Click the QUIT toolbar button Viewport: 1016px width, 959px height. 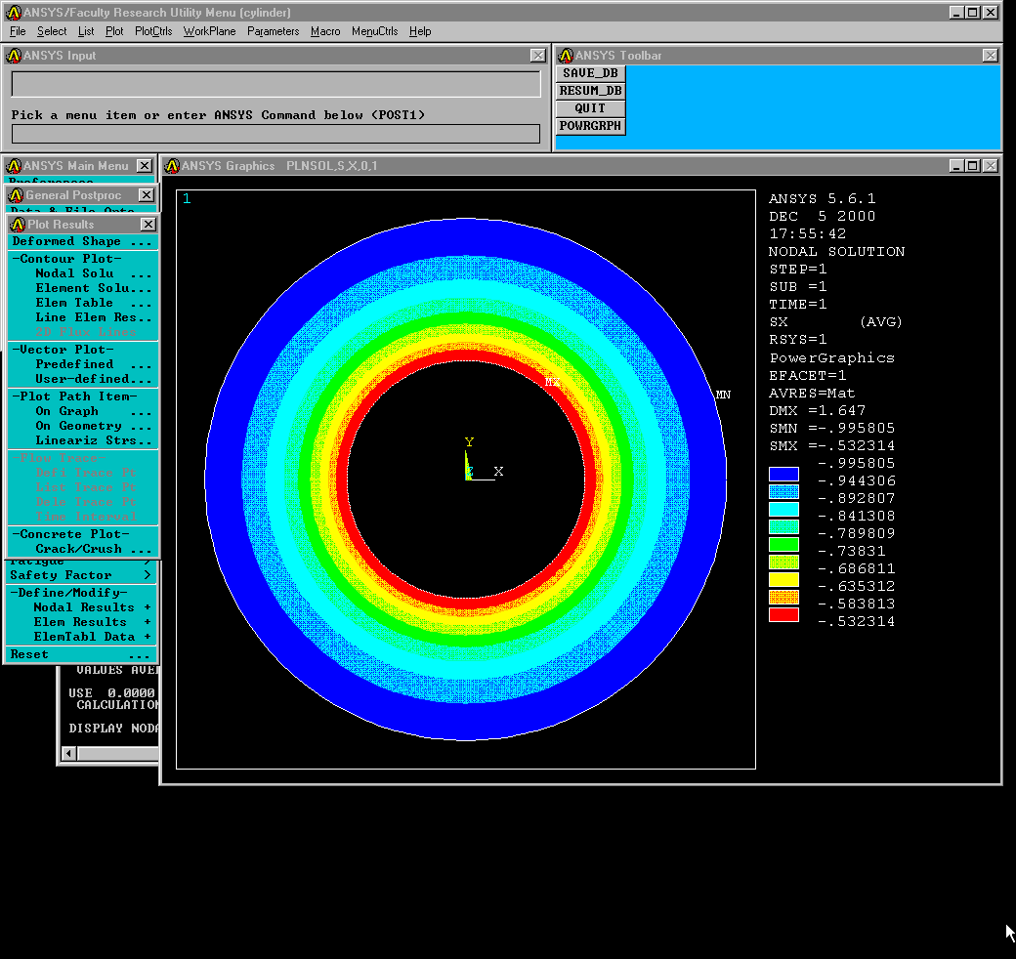(590, 108)
